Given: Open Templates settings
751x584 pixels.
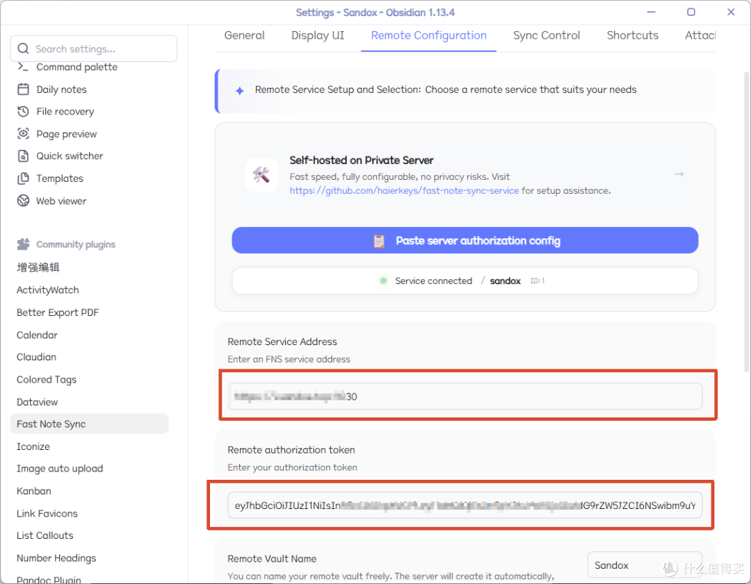Looking at the screenshot, I should [60, 178].
